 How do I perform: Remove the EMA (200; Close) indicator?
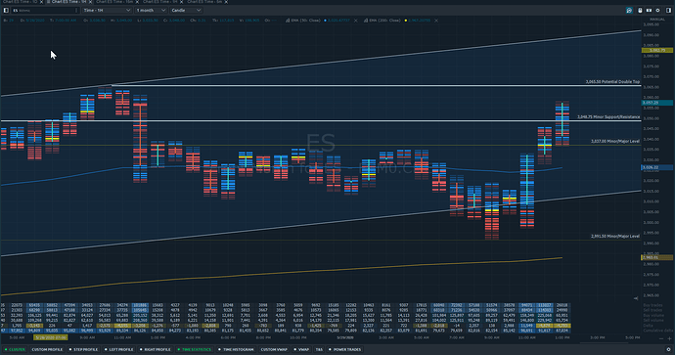click(436, 21)
